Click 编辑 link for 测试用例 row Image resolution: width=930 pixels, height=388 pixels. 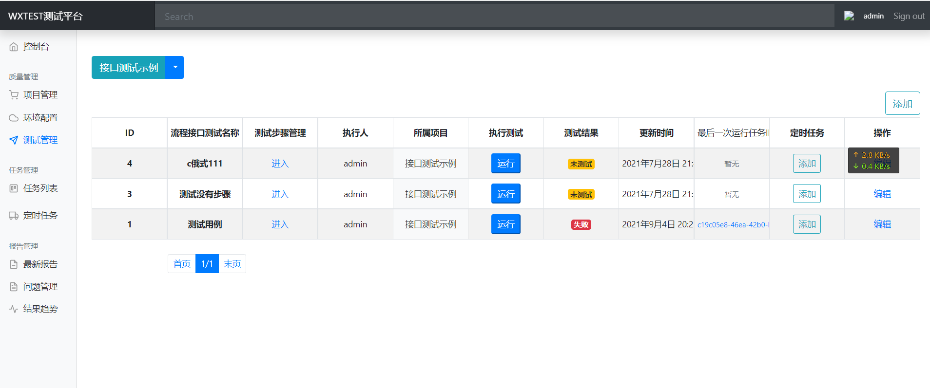[882, 224]
